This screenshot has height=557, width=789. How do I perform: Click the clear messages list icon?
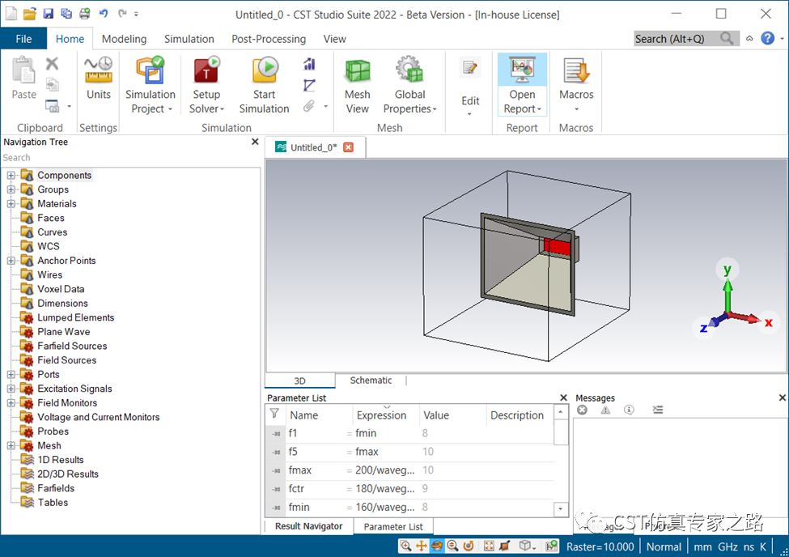tap(658, 410)
